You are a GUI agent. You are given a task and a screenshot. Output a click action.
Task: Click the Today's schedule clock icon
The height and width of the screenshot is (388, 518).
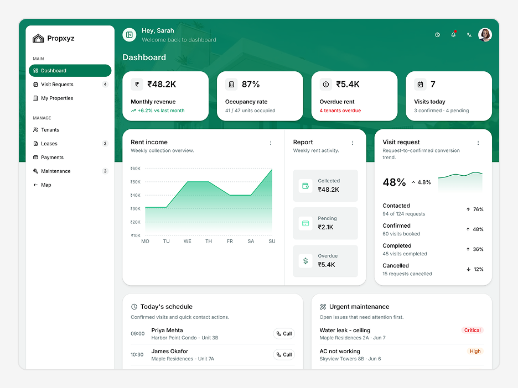coord(134,307)
